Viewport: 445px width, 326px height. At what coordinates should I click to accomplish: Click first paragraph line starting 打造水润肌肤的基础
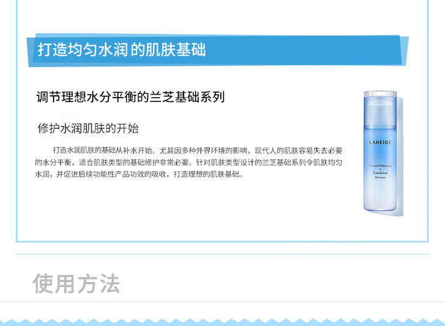[x=198, y=150]
